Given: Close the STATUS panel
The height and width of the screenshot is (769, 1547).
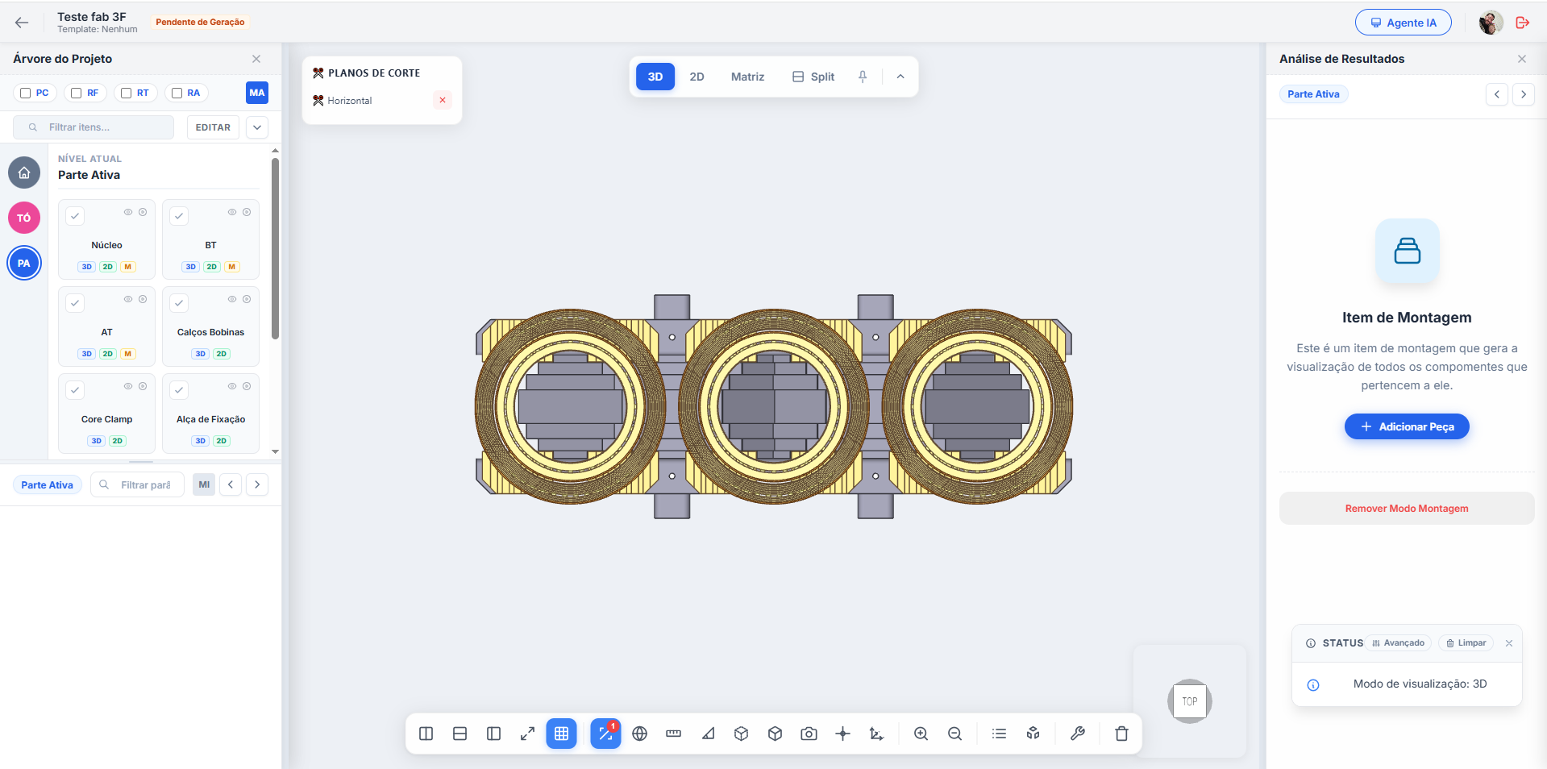Looking at the screenshot, I should 1509,643.
